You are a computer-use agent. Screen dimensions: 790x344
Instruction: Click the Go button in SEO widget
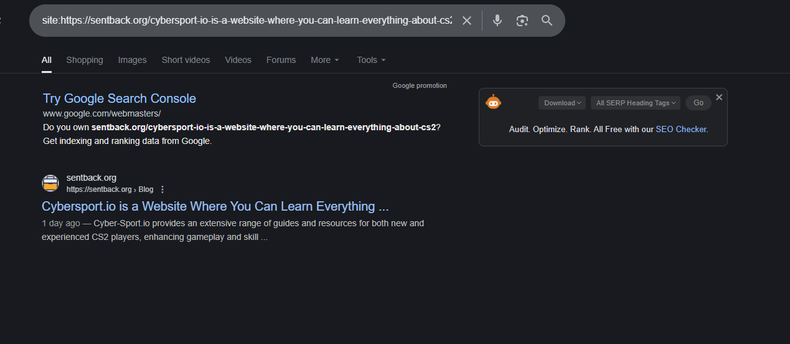tap(698, 103)
